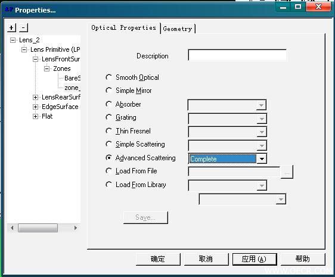Choose the Grating radio option
The image size is (335, 277).
108,117
